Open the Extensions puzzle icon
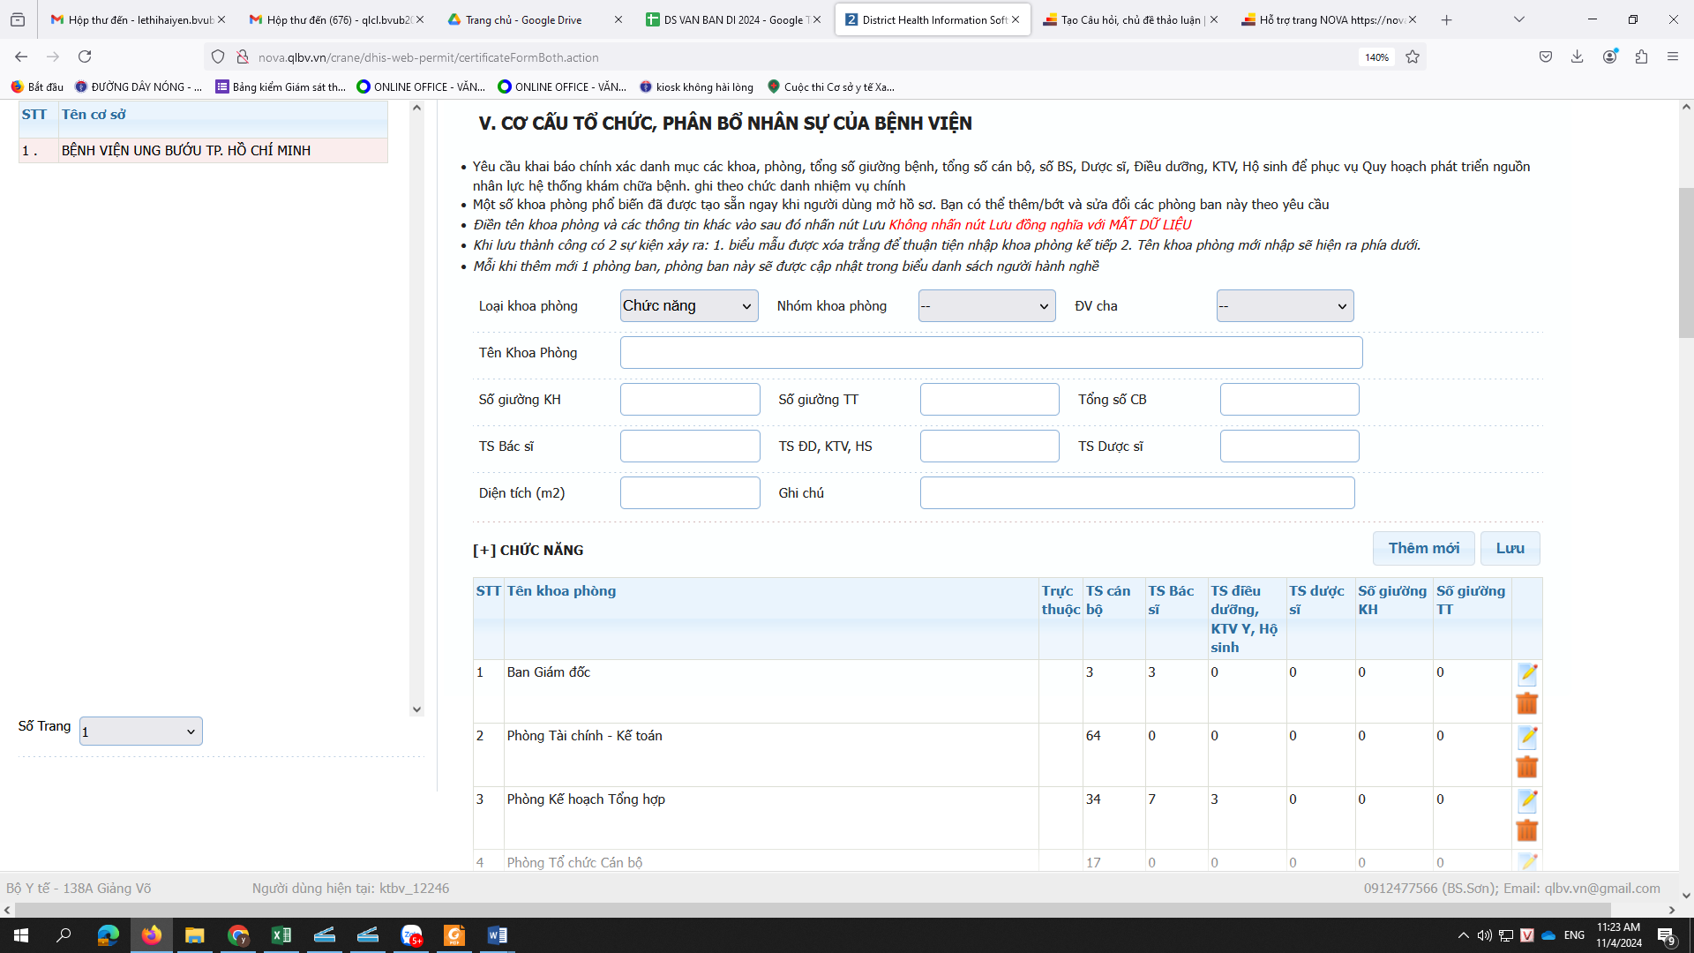The width and height of the screenshot is (1694, 953). [1641, 56]
